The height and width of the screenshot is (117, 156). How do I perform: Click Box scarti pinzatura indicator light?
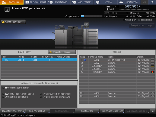41,97
